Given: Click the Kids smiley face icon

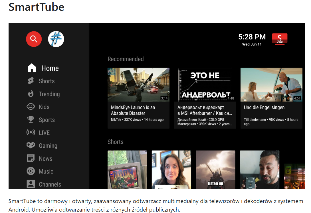Looking at the screenshot, I should (x=31, y=107).
